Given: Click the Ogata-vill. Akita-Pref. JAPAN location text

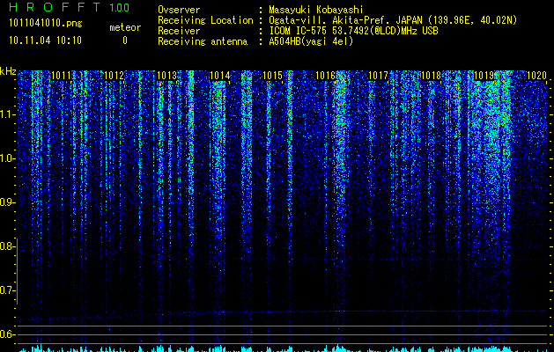Looking at the screenshot, I should tap(393, 20).
